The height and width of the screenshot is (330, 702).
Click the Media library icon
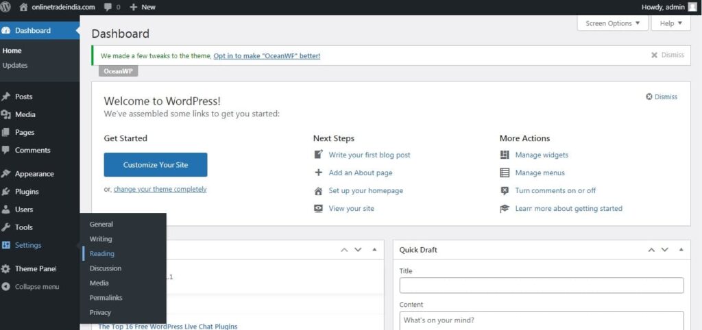point(5,114)
